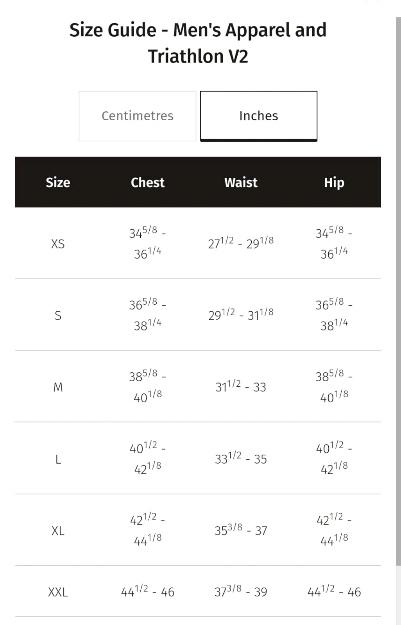The image size is (401, 625).
Task: Click the XL waist measurement cell
Action: tap(241, 530)
